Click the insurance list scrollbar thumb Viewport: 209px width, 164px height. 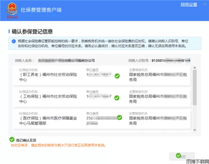pyautogui.click(x=195, y=88)
